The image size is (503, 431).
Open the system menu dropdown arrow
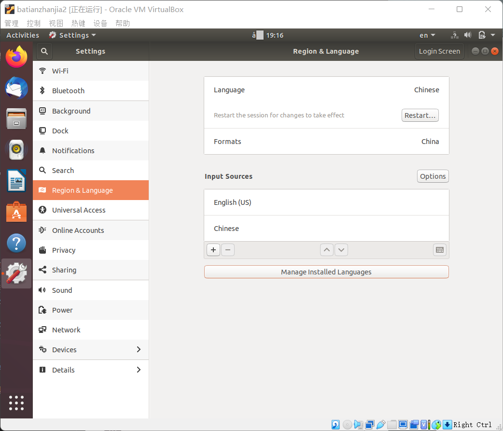[493, 35]
